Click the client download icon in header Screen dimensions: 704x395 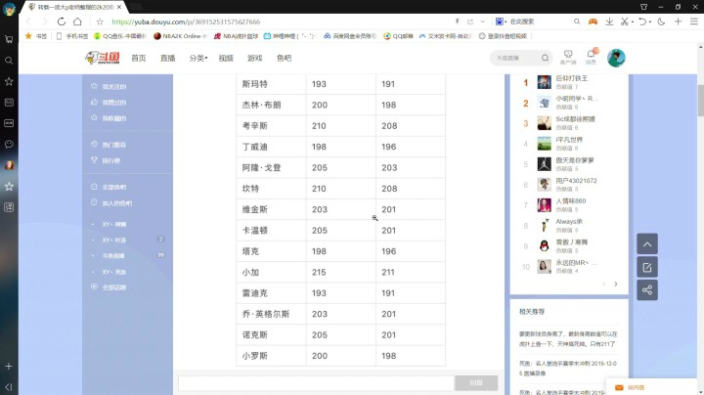pos(568,58)
